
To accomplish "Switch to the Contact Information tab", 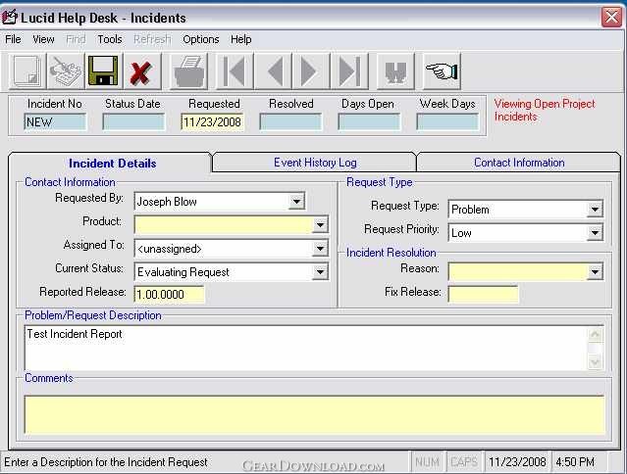I will [x=519, y=163].
